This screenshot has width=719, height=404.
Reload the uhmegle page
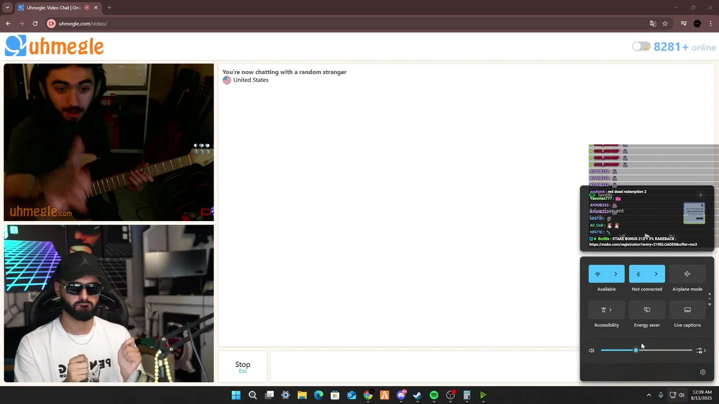pos(35,24)
